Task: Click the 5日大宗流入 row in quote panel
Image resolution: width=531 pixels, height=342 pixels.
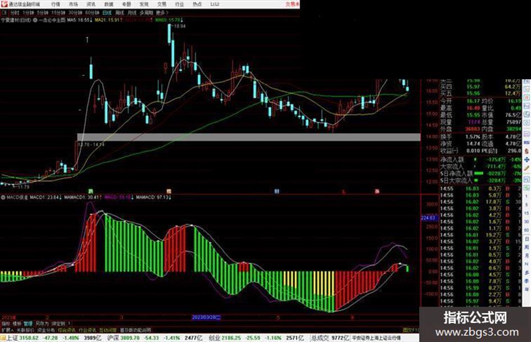Action: pyautogui.click(x=481, y=180)
